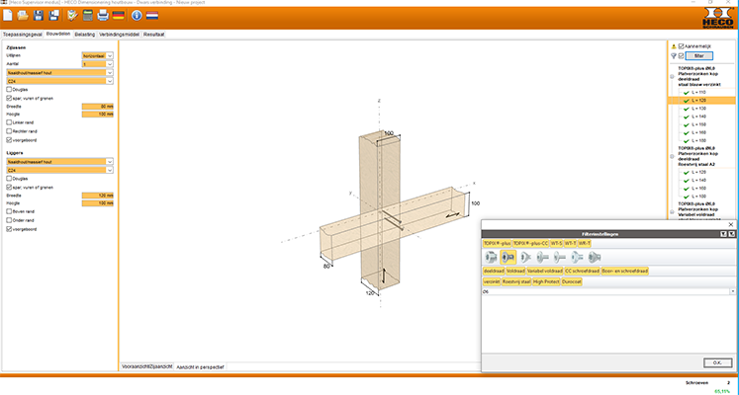This screenshot has height=395, width=739.
Task: Toggle Roestvrij staal material filter
Action: pos(516,281)
